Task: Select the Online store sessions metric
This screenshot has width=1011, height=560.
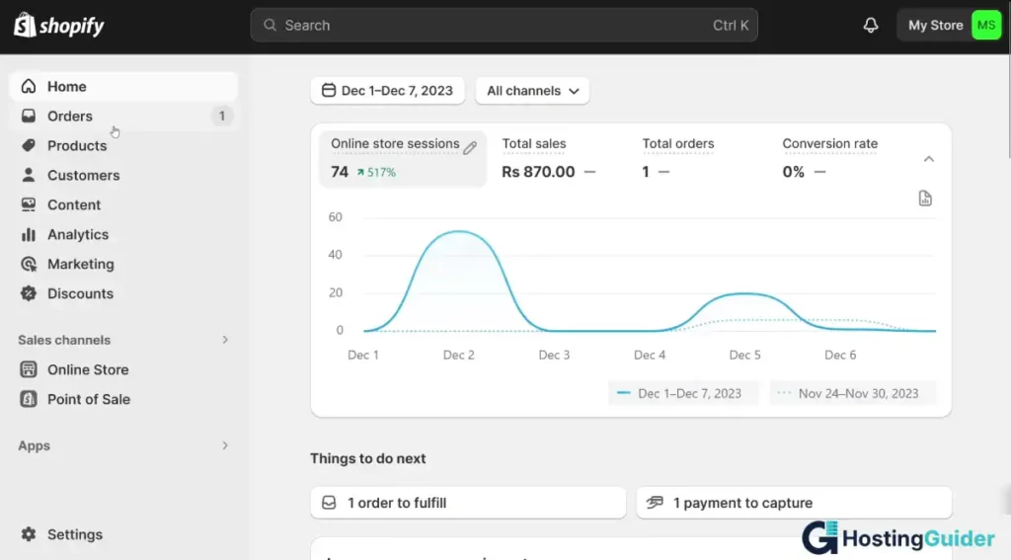Action: [x=403, y=159]
